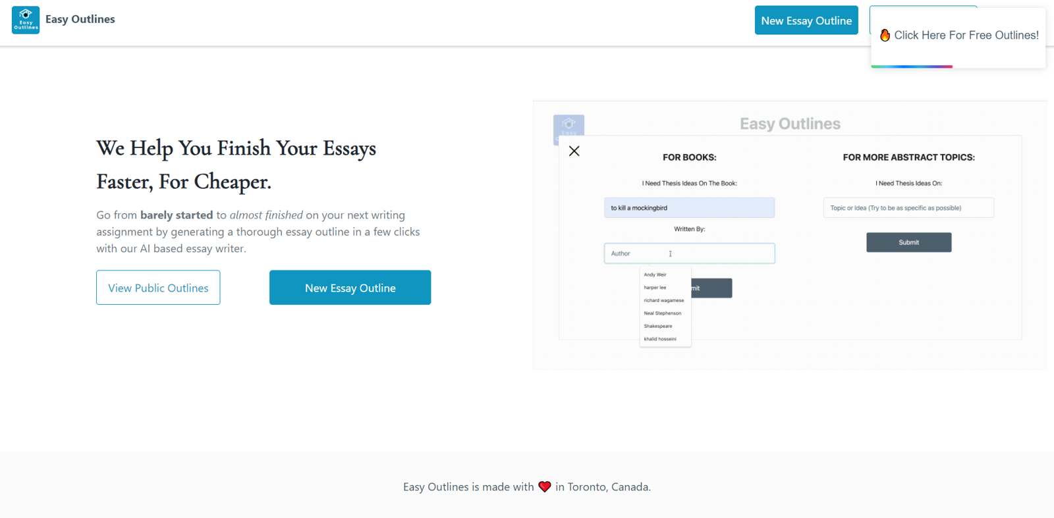Screen dimensions: 1054x518
Task: Select 'Shakespeare' from author suggestions
Action: [658, 326]
